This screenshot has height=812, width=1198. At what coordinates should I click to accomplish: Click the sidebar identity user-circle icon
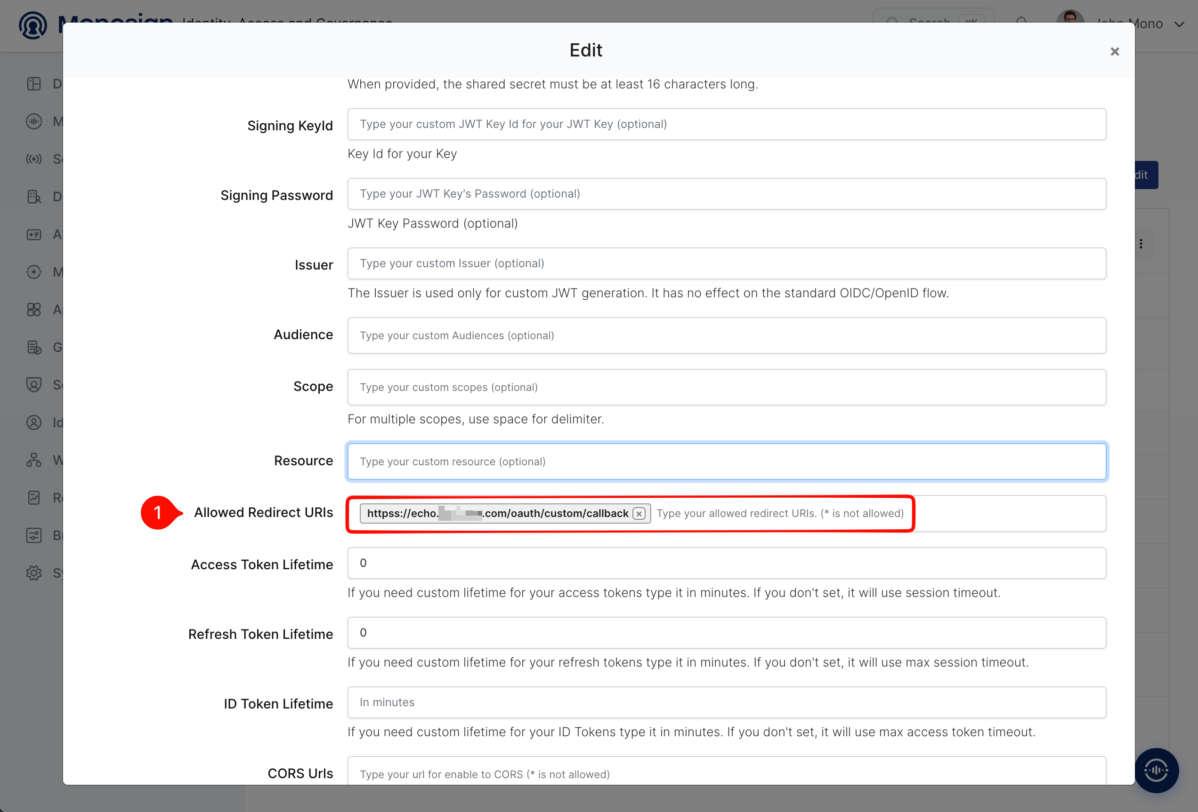pyautogui.click(x=34, y=422)
